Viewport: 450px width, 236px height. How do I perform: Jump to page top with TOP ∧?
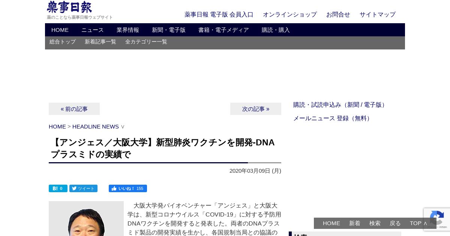[x=418, y=223]
